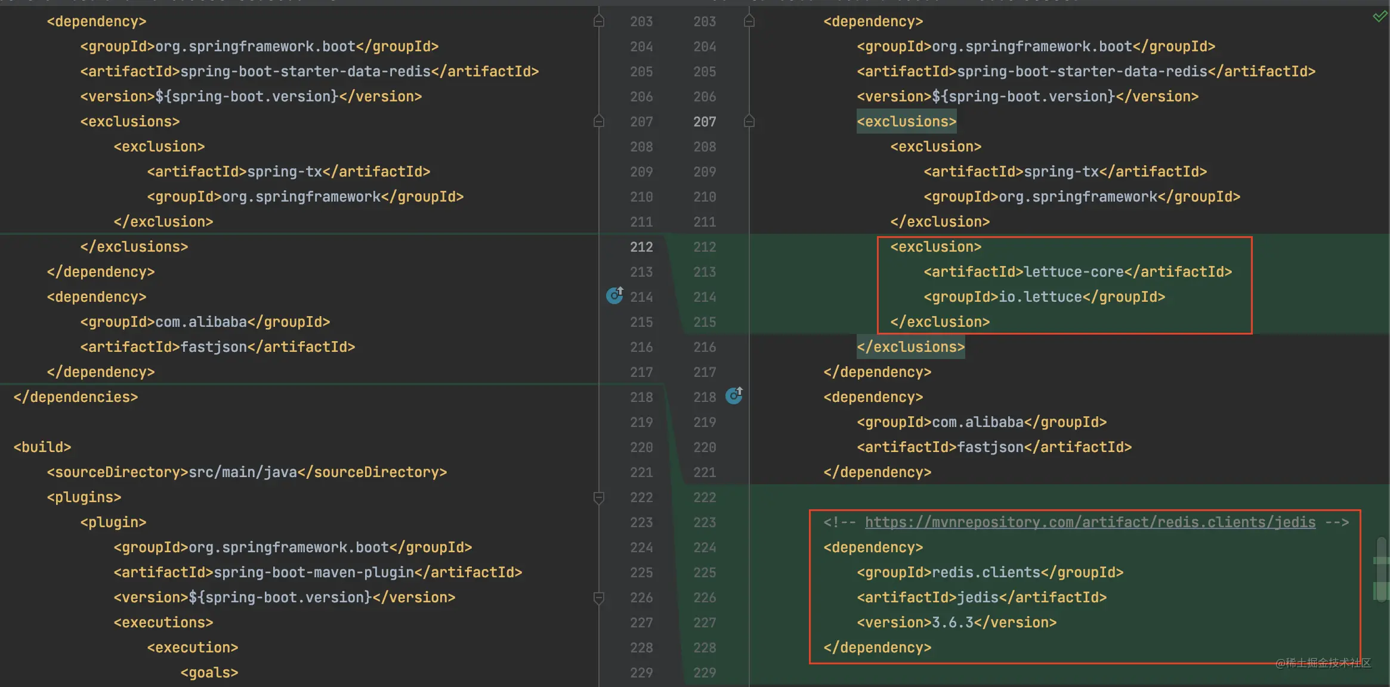Collapse the dependency block at left line 203
Viewport: 1390px width, 687px height.
coord(599,21)
